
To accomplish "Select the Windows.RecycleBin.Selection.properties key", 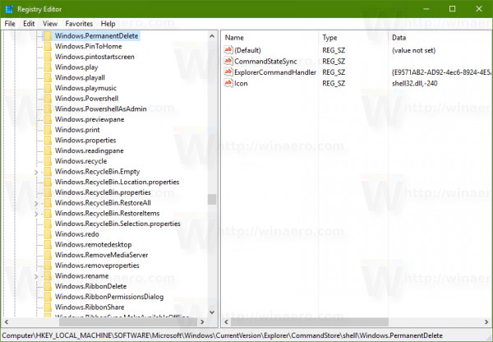I will [x=117, y=224].
